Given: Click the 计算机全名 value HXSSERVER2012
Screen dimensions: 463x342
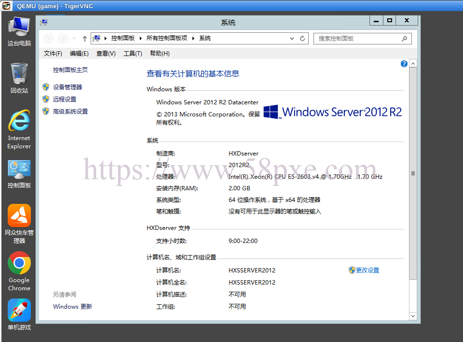Looking at the screenshot, I should [x=252, y=282].
